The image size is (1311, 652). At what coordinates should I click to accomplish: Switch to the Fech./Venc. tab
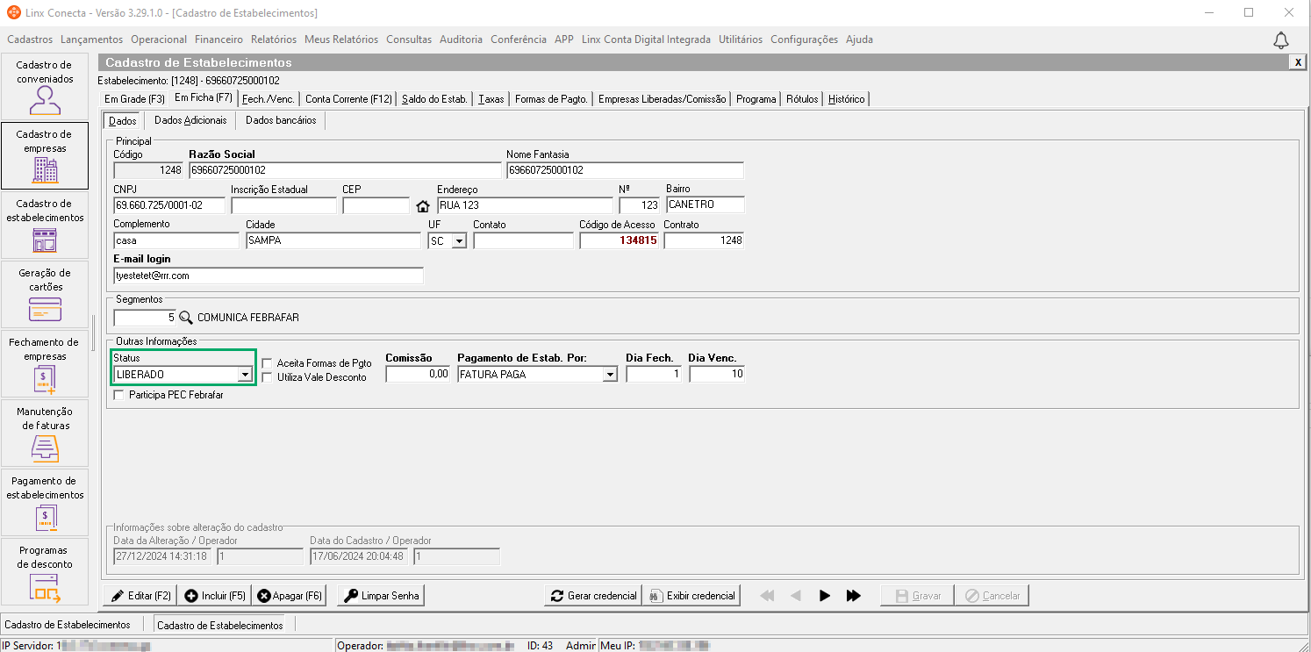pos(269,99)
